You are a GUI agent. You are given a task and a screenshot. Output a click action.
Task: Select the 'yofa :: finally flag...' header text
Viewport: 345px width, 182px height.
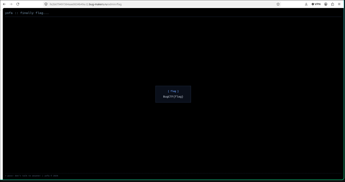coord(27,13)
